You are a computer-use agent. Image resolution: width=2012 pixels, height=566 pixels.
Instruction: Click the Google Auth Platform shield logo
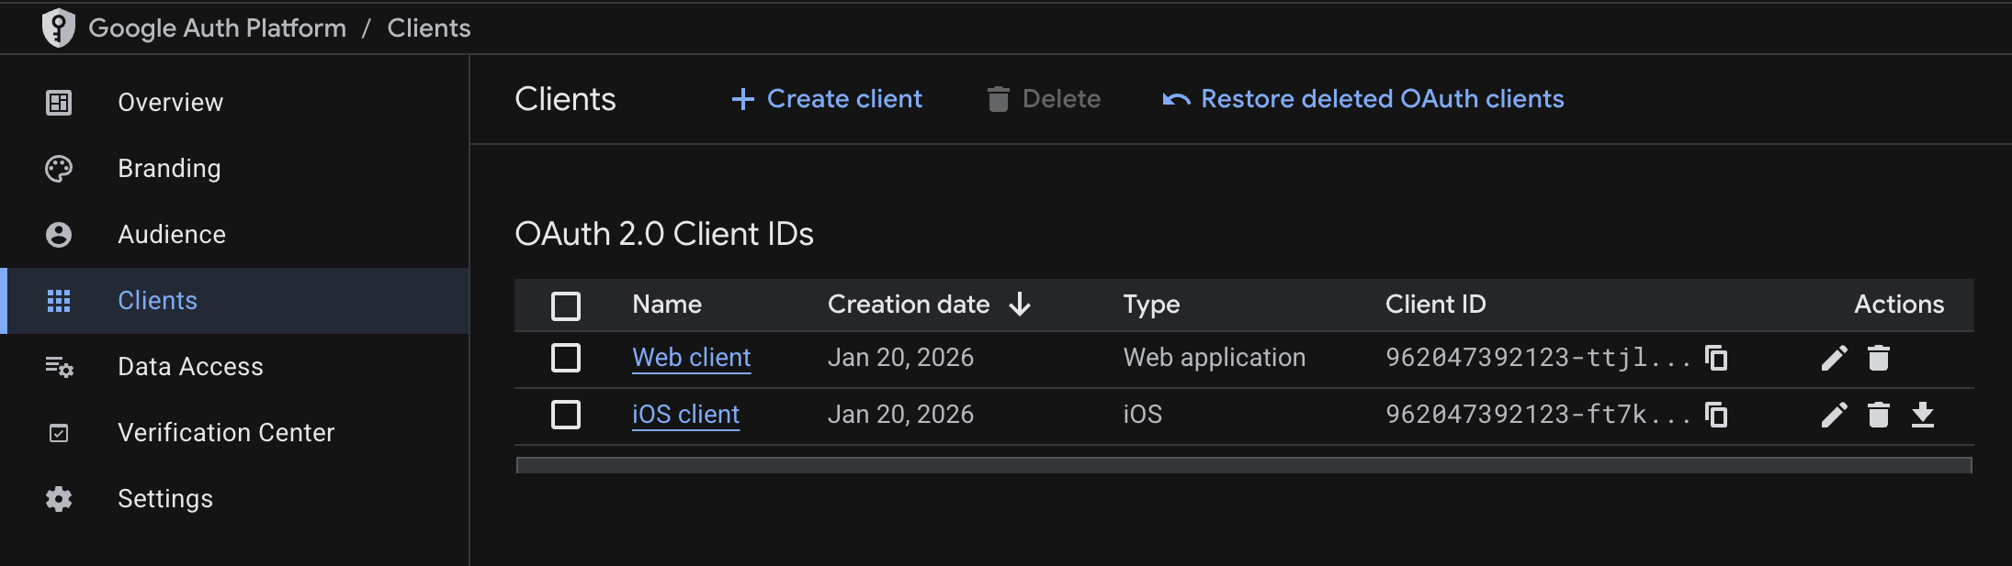click(59, 28)
